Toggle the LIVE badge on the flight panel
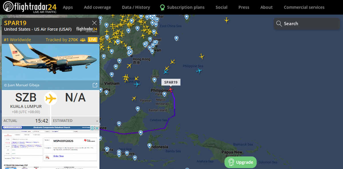The width and height of the screenshot is (343, 169). (93, 39)
